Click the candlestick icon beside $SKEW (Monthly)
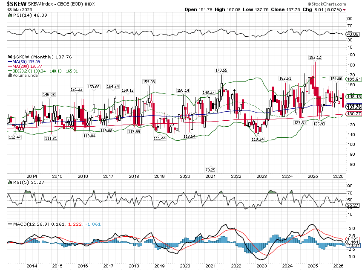 [10, 56]
